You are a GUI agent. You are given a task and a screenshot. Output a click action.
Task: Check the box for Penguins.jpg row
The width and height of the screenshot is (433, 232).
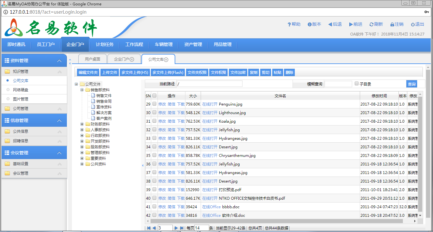pyautogui.click(x=154, y=104)
